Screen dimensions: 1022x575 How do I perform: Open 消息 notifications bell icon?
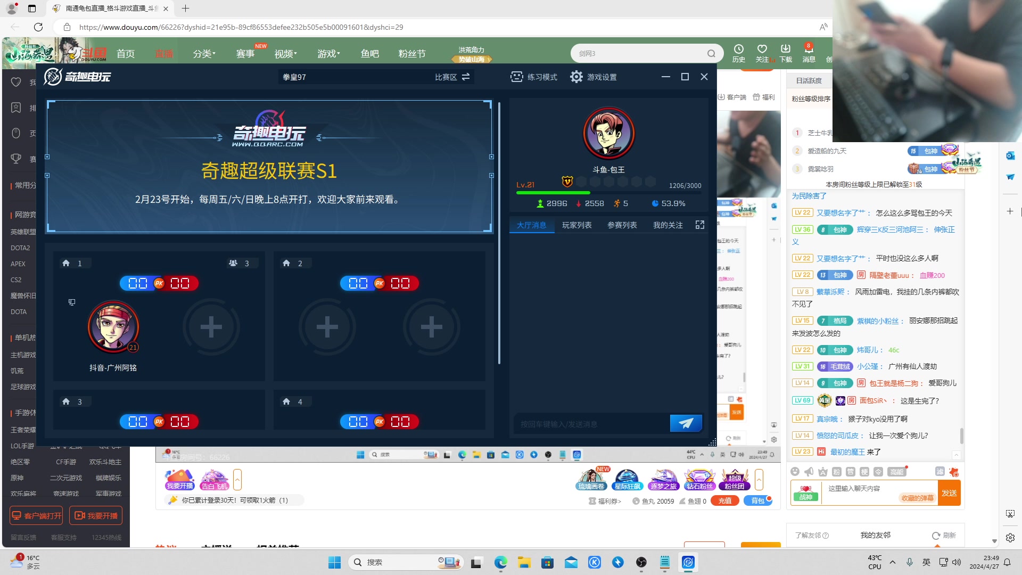tap(809, 49)
